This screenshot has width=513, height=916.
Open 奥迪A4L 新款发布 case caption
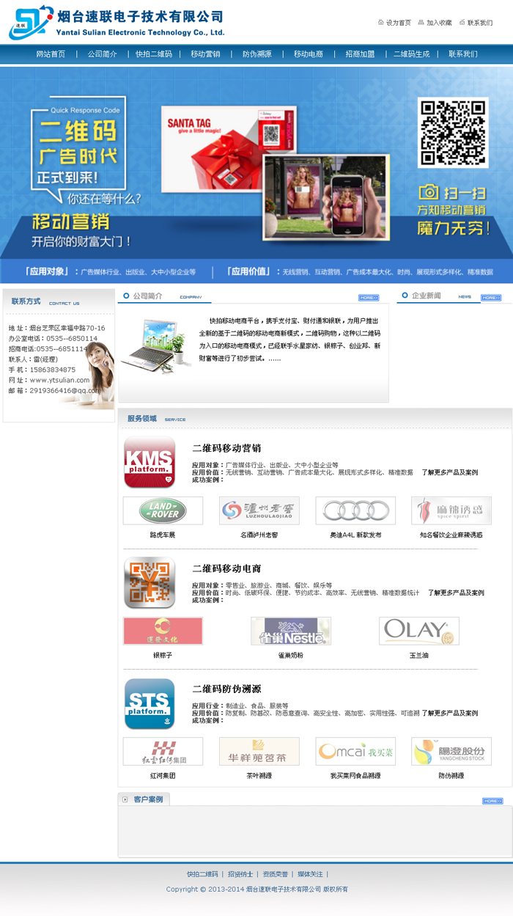coord(355,535)
